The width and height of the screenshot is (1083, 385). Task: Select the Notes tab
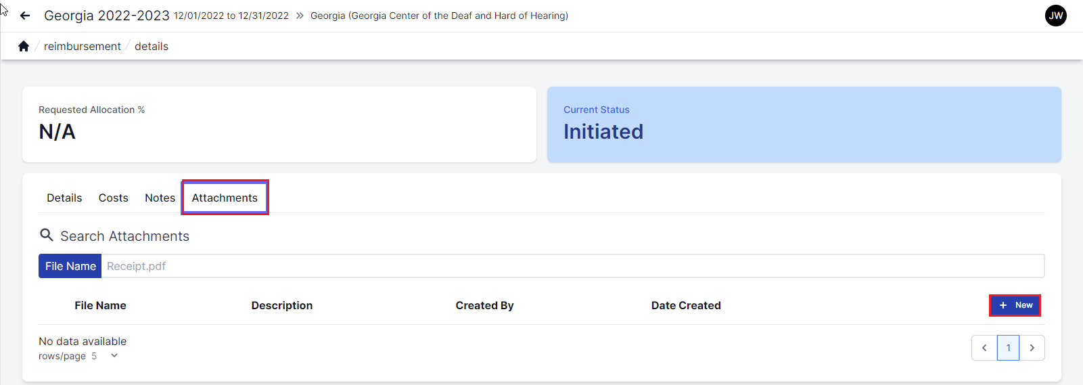(160, 198)
